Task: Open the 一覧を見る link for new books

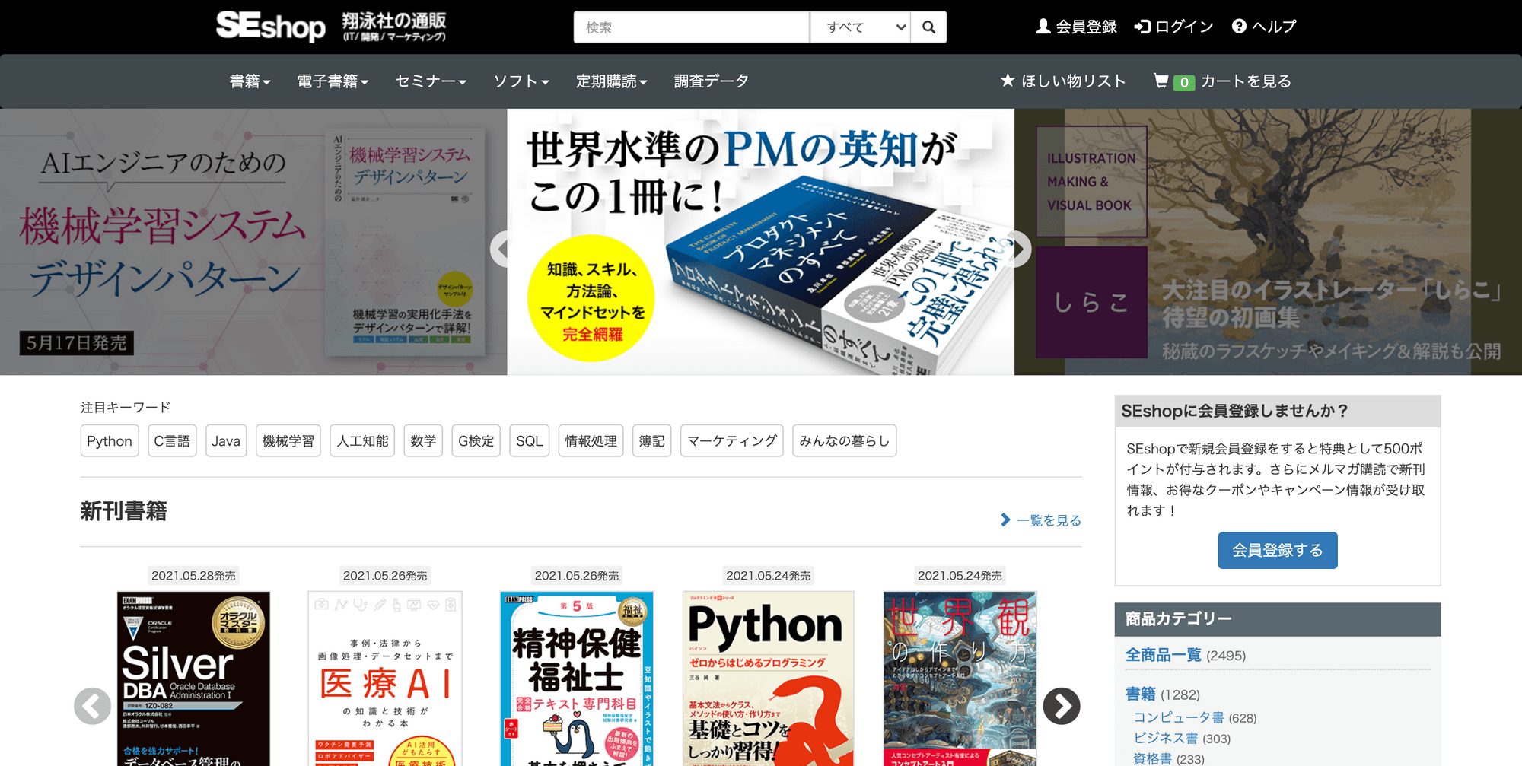Action: [1041, 520]
